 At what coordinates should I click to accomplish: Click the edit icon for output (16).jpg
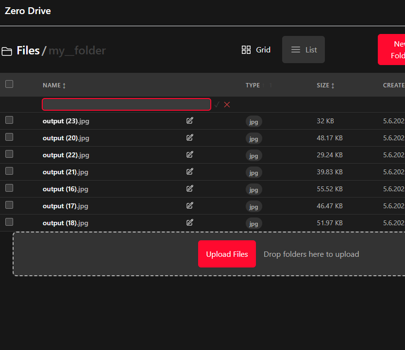[190, 188]
